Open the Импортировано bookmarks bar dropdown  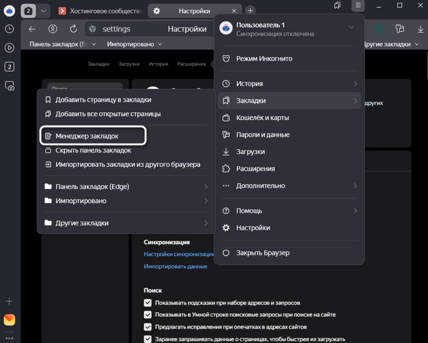pyautogui.click(x=134, y=44)
